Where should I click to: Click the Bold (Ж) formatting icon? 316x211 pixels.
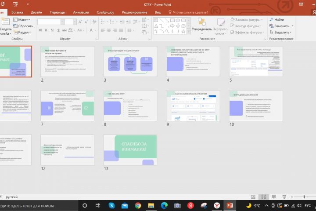click(40, 30)
